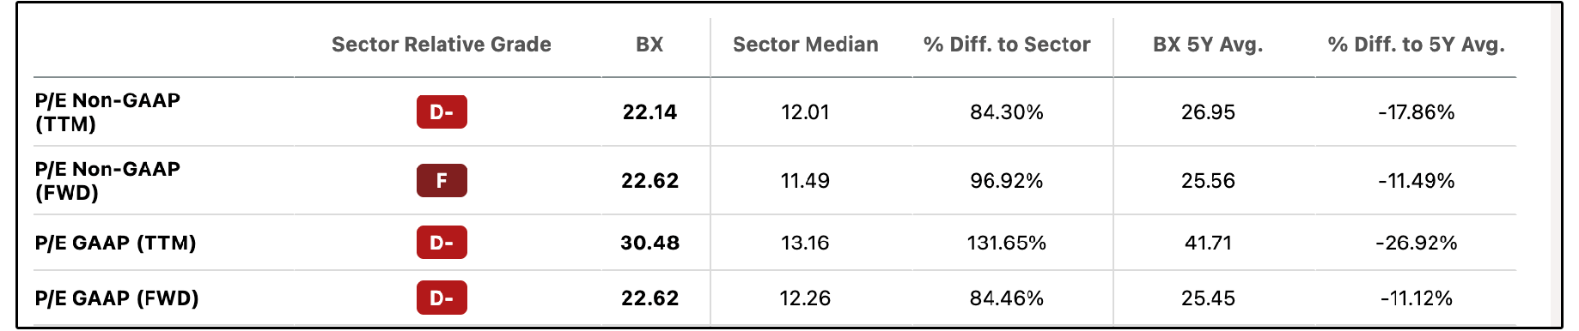
Task: Click the % Diff. to 5Y Avg. header
Action: coord(1417,45)
